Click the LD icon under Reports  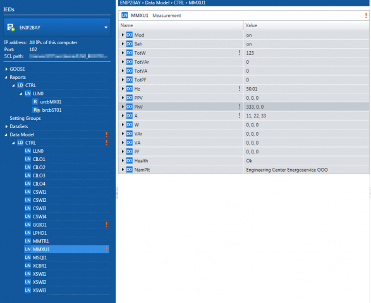[x=20, y=85]
